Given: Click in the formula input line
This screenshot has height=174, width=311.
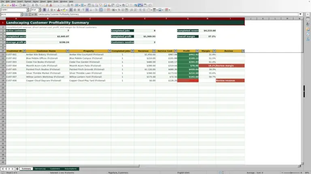Looking at the screenshot, I should click(x=168, y=14).
